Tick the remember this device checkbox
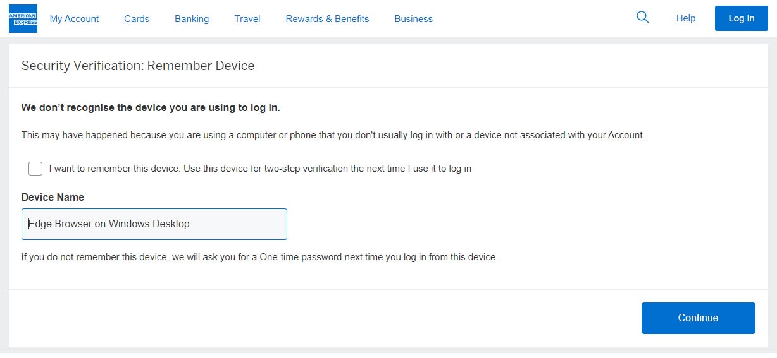This screenshot has width=777, height=358. 35,169
